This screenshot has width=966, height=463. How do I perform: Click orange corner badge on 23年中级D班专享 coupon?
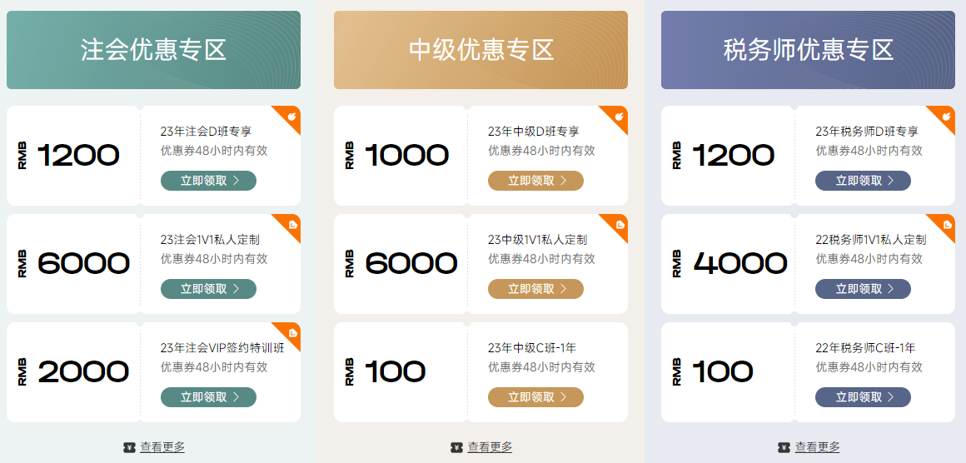pos(618,117)
